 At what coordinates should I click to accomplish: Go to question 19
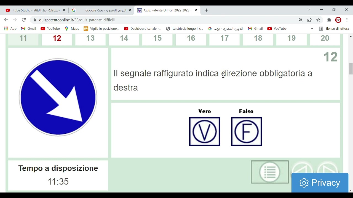(x=292, y=38)
